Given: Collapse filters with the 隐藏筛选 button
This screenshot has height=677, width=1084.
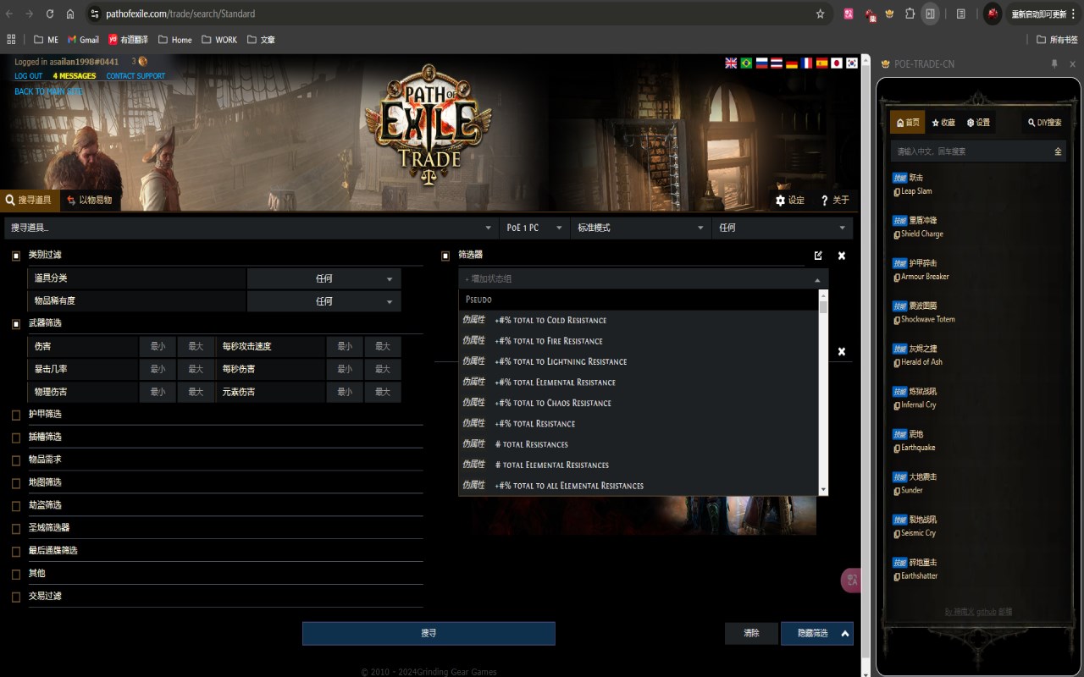Looking at the screenshot, I should pos(816,633).
